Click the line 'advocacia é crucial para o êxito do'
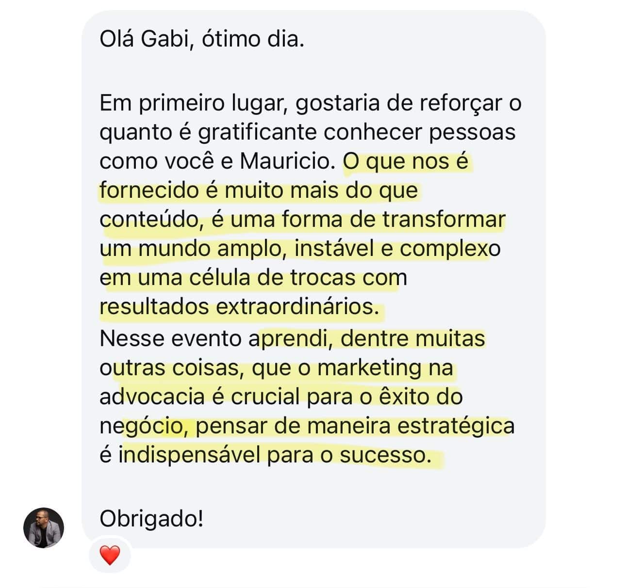The image size is (626, 588). [281, 397]
